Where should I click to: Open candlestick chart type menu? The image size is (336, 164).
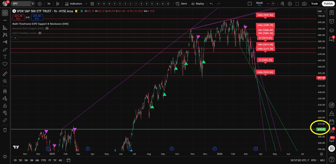tap(58, 4)
